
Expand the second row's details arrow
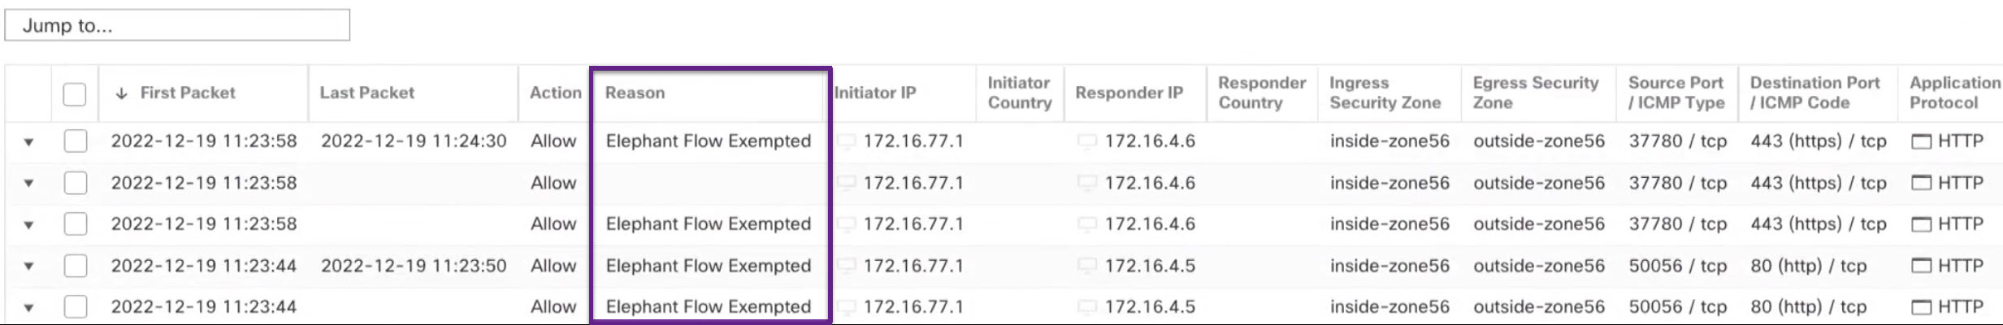pos(28,184)
